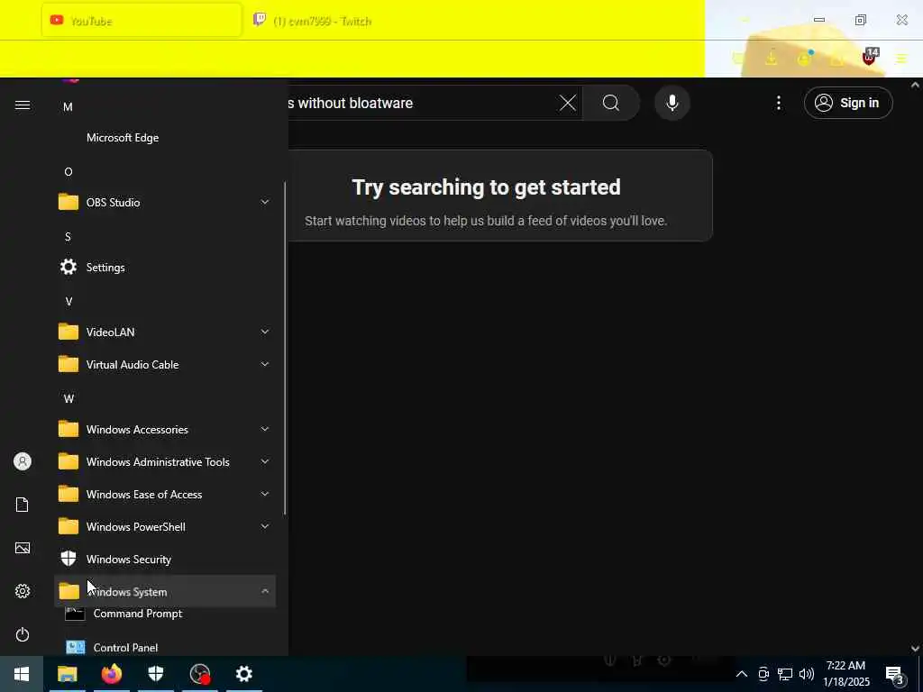This screenshot has height=692, width=923.
Task: Clear the YouTube search box text
Action: click(x=568, y=103)
